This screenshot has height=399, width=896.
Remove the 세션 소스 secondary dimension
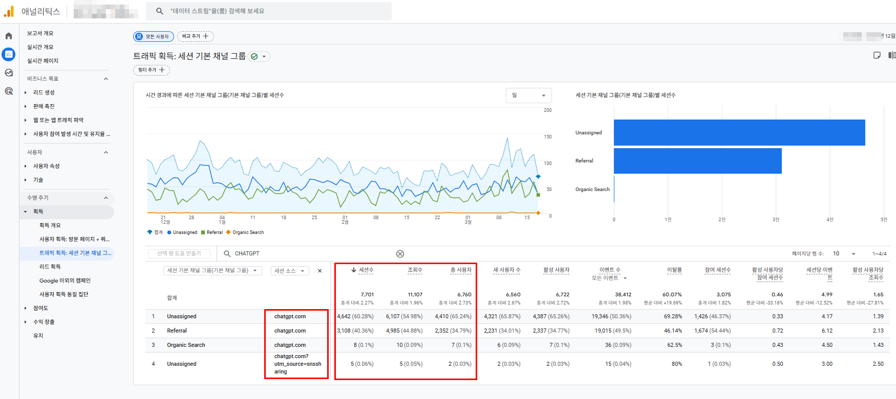(x=320, y=271)
